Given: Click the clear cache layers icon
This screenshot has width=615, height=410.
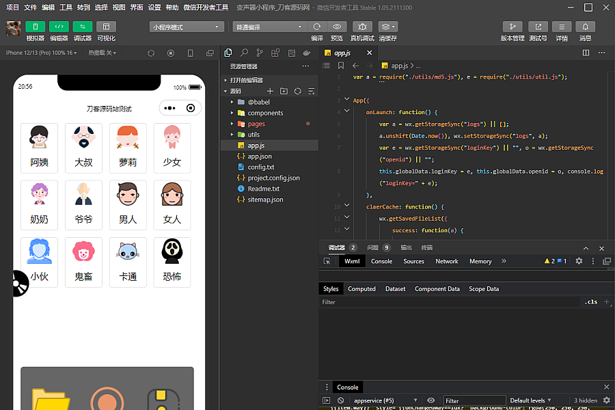Looking at the screenshot, I should (388, 27).
